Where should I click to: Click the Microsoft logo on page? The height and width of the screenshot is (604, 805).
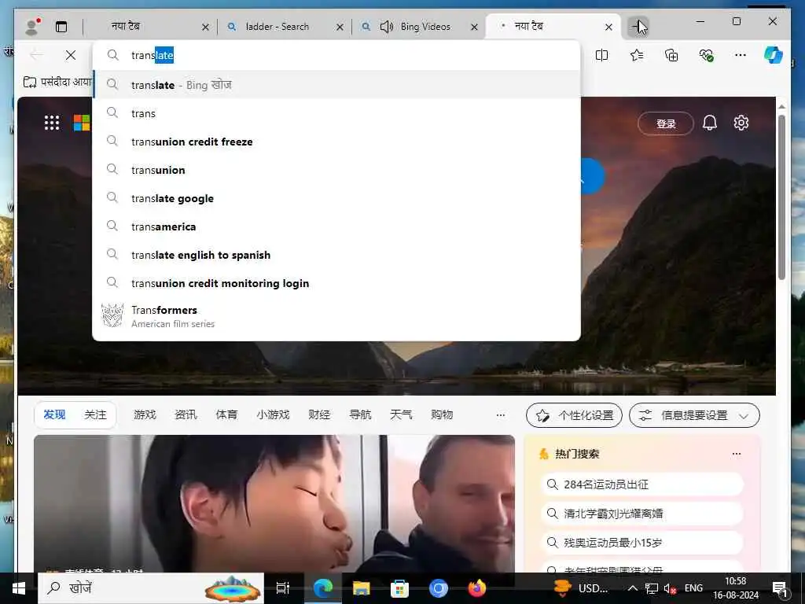click(x=82, y=123)
